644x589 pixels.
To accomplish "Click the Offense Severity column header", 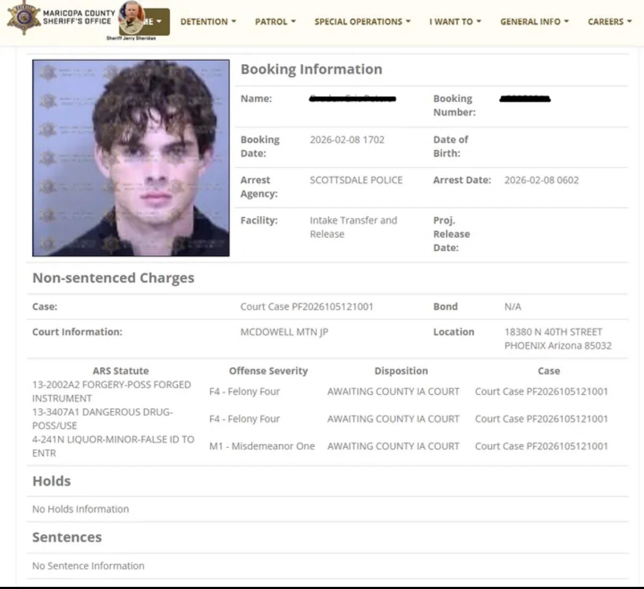I will [269, 371].
